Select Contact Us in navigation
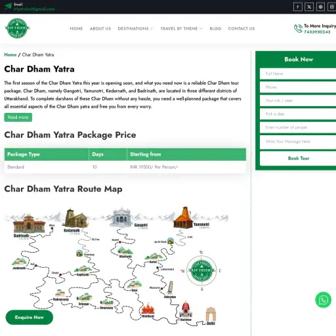Image resolution: width=336 pixels, height=336 pixels. tap(241, 29)
